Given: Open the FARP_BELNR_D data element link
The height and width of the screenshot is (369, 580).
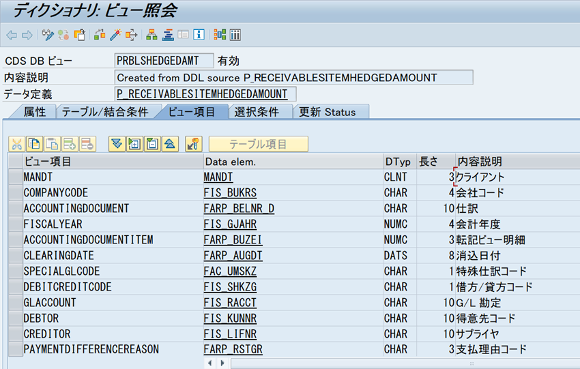Looking at the screenshot, I should click(239, 209).
